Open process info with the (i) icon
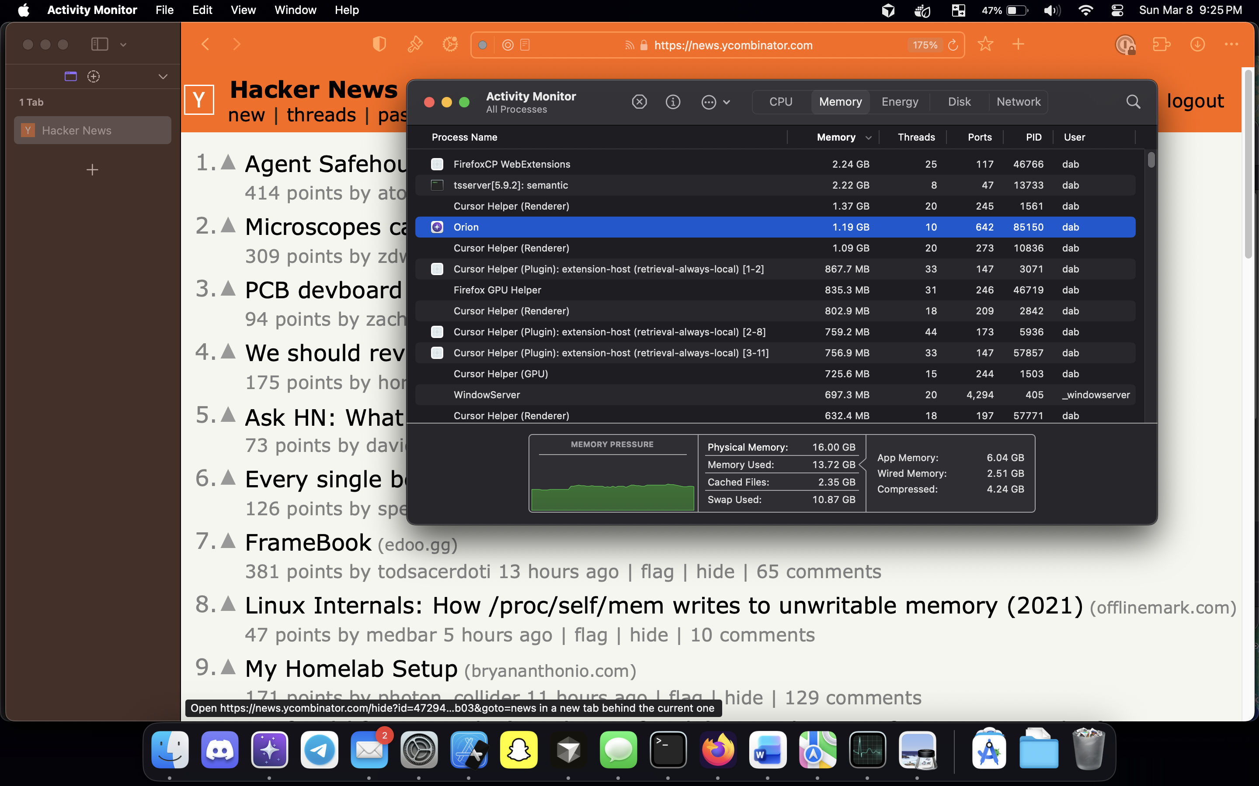Viewport: 1259px width, 786px height. 673,102
